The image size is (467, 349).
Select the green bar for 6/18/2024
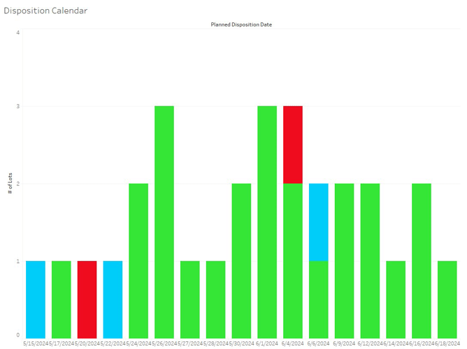coord(447,299)
